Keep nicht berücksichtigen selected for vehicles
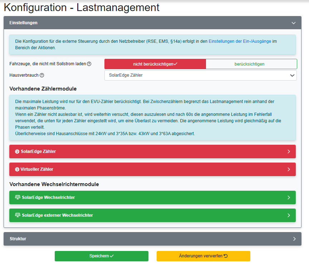 155,64
